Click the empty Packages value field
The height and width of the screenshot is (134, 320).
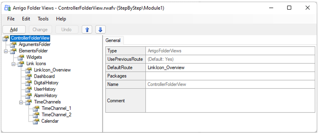click(x=230, y=76)
